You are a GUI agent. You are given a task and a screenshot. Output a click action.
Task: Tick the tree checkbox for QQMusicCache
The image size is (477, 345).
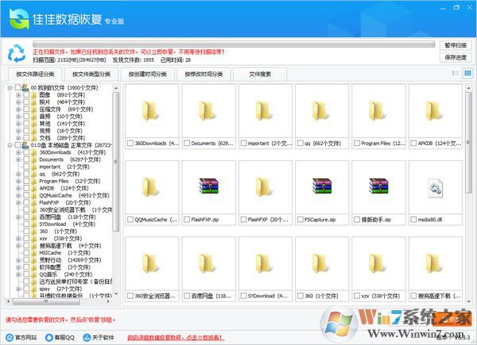[x=26, y=195]
